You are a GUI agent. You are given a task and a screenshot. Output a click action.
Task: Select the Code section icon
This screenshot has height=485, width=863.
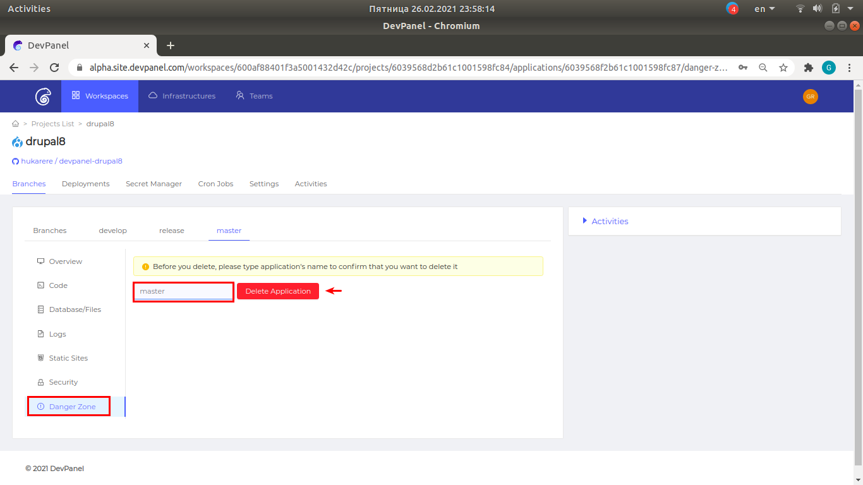(x=40, y=285)
